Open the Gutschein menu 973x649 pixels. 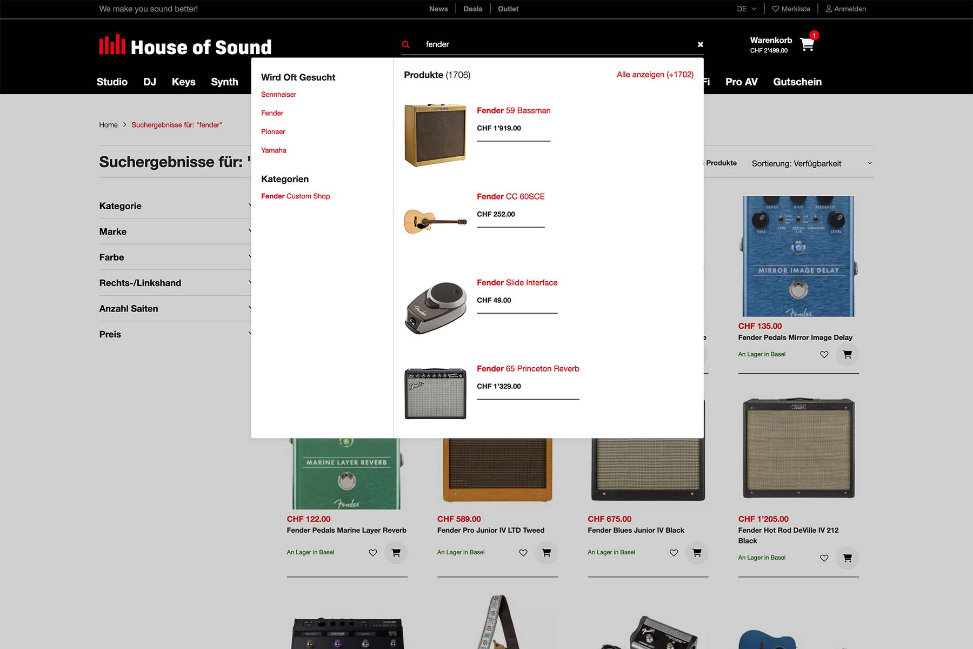[797, 82]
